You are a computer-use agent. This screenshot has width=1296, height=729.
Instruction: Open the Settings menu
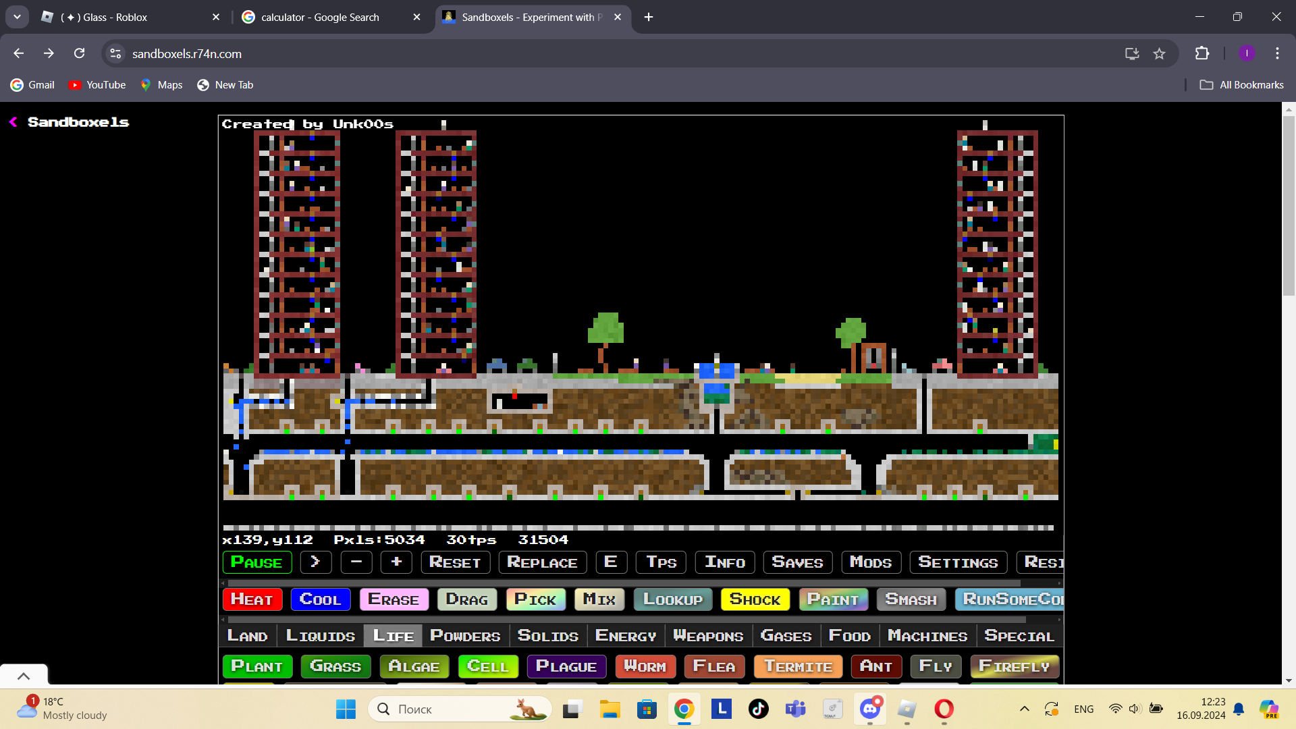[958, 562]
